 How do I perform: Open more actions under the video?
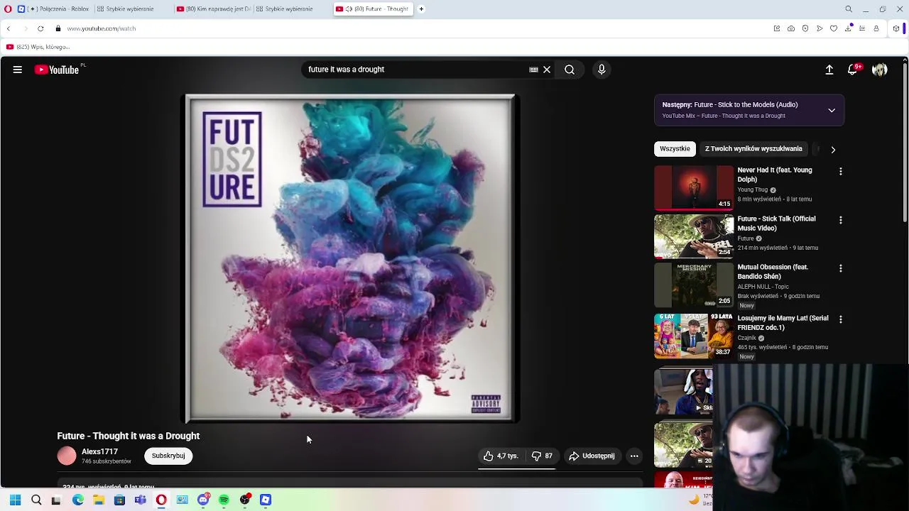[634, 456]
